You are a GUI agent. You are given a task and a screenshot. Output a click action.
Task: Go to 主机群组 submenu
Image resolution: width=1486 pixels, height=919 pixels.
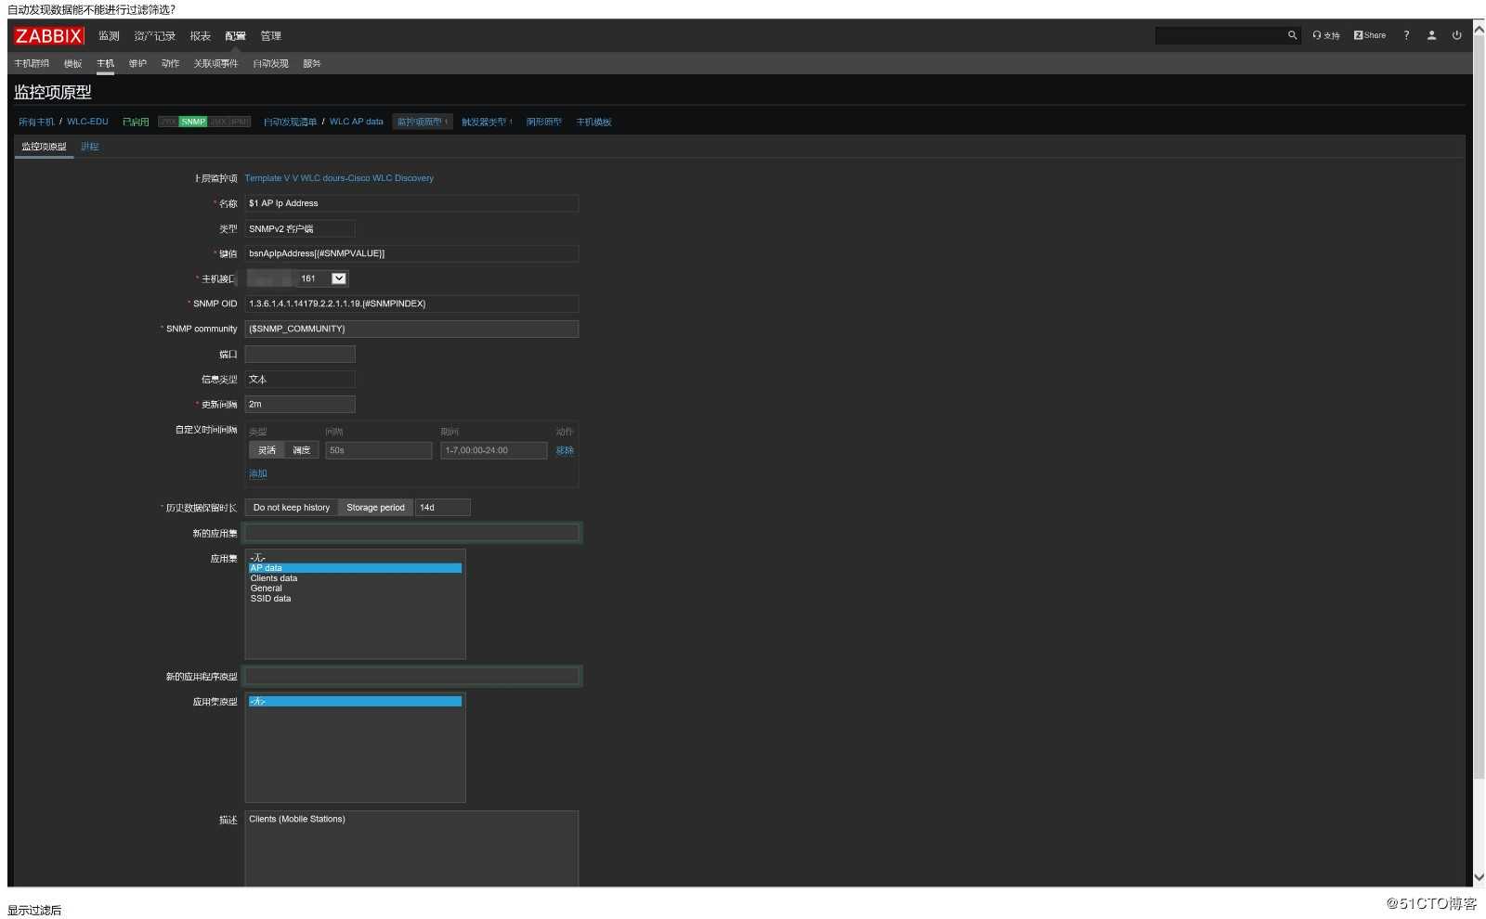click(x=32, y=64)
